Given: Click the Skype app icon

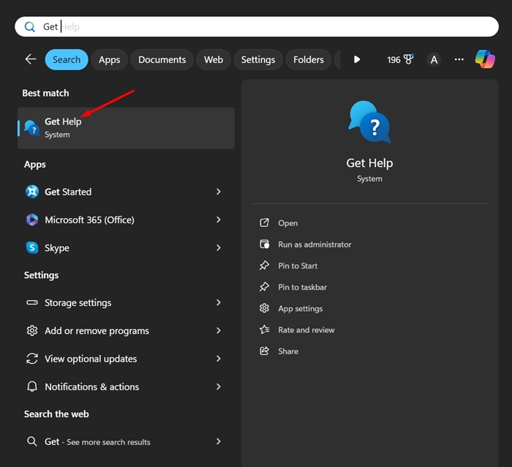Looking at the screenshot, I should point(32,248).
